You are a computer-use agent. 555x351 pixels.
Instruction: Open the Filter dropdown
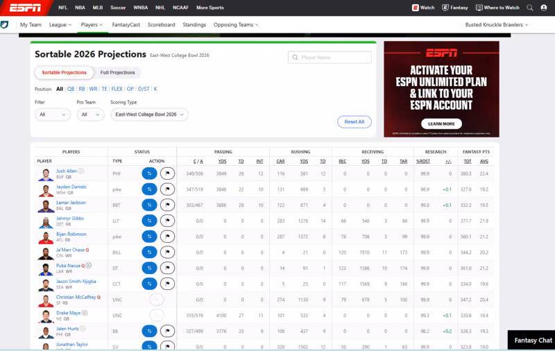(x=53, y=114)
